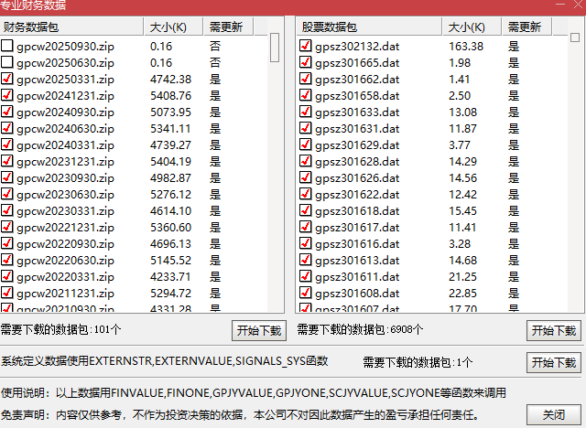The height and width of the screenshot is (428, 586).
Task: Toggle gpcw20220630.zip checkbox
Action: tap(7, 260)
